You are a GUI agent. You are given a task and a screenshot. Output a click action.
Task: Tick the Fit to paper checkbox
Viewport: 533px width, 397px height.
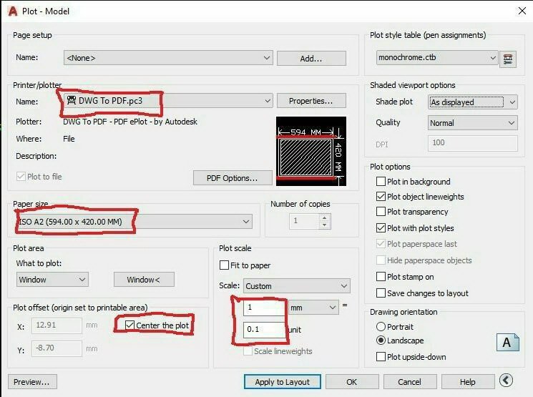pos(224,265)
